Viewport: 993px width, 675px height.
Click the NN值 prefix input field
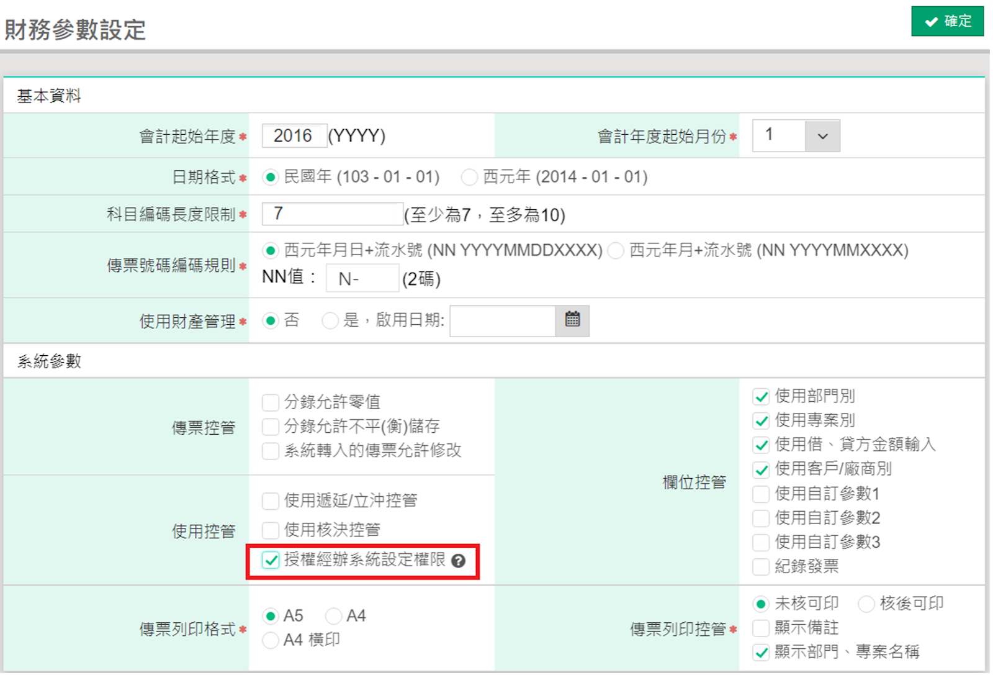click(x=362, y=278)
